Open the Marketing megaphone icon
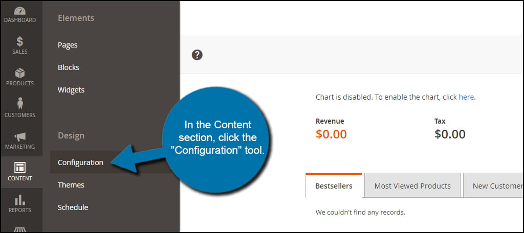 pyautogui.click(x=20, y=137)
